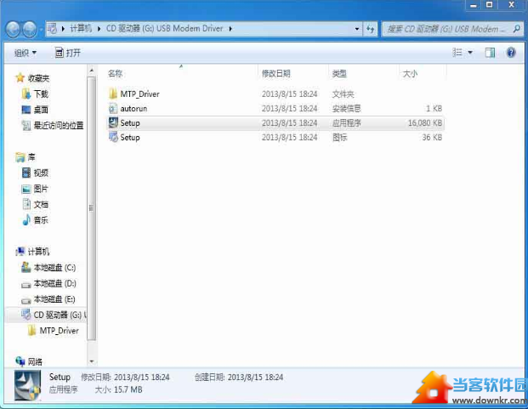The width and height of the screenshot is (528, 409).
Task: Minimize the Explorer window
Action: [x=474, y=5]
